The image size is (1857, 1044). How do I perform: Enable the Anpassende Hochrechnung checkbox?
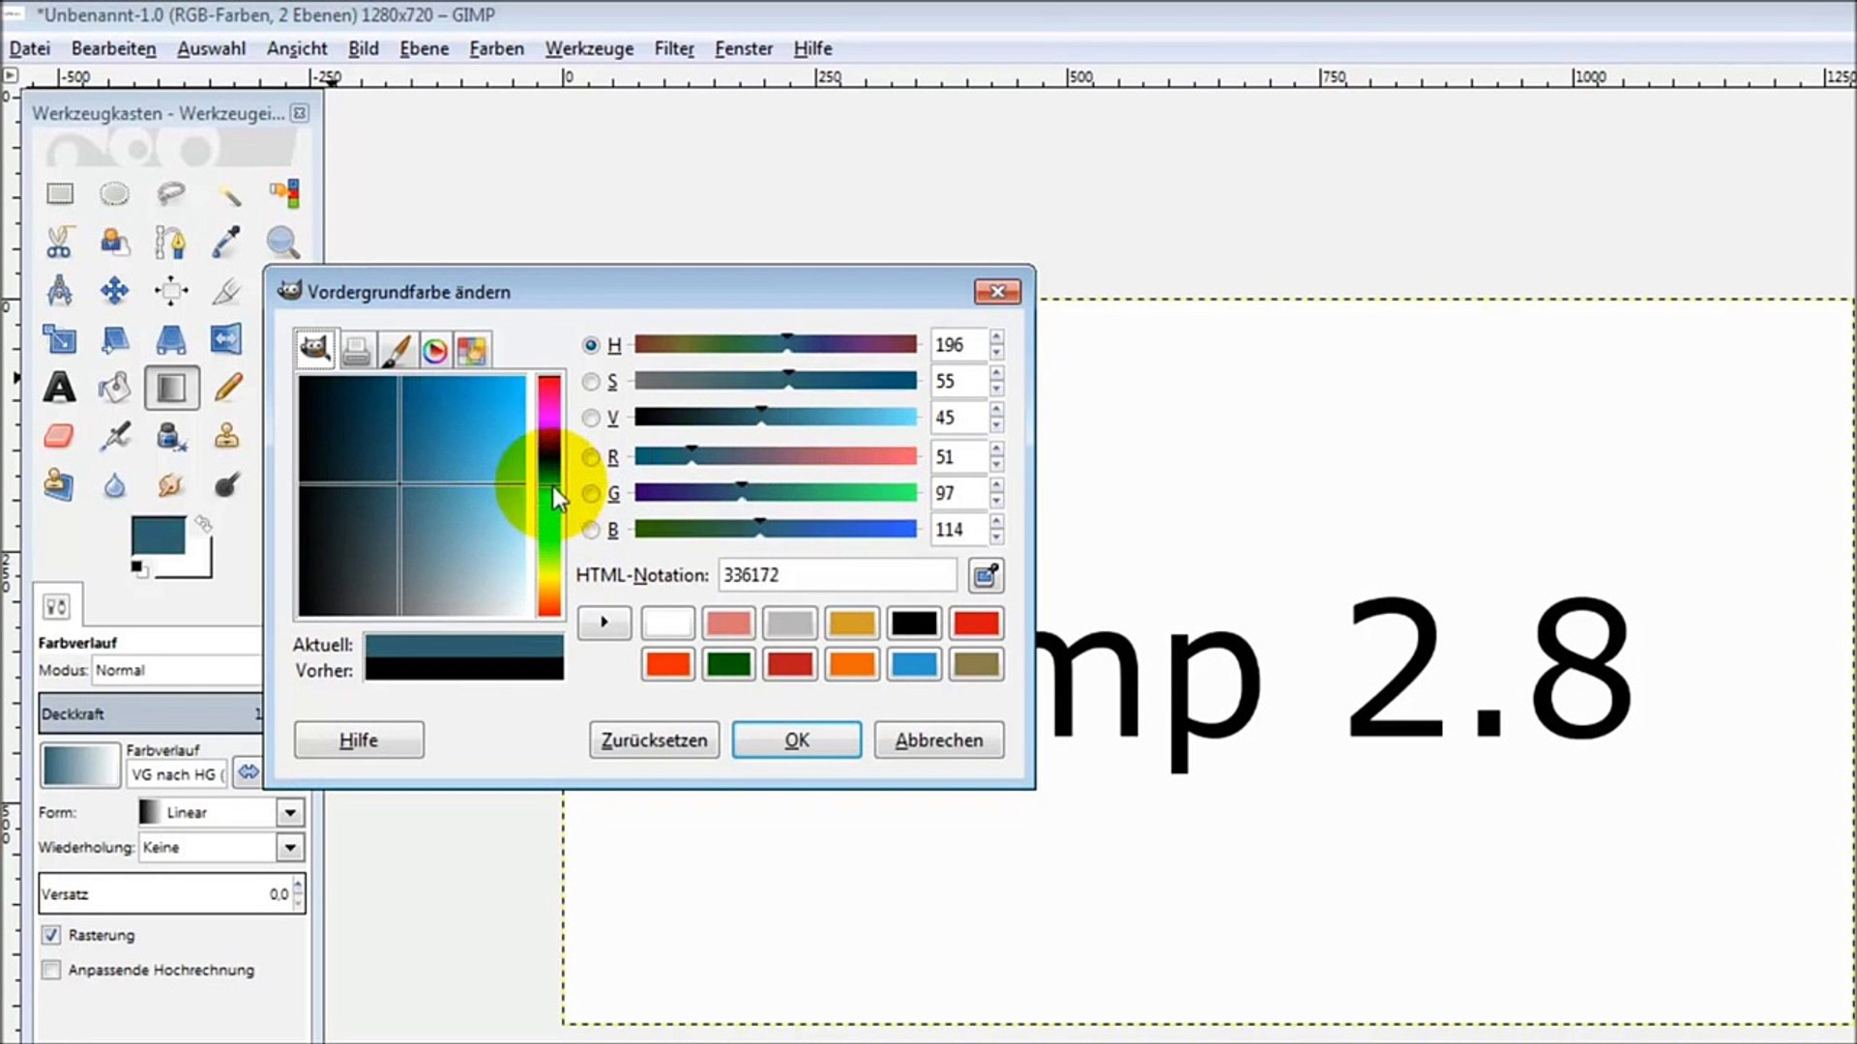(x=51, y=970)
